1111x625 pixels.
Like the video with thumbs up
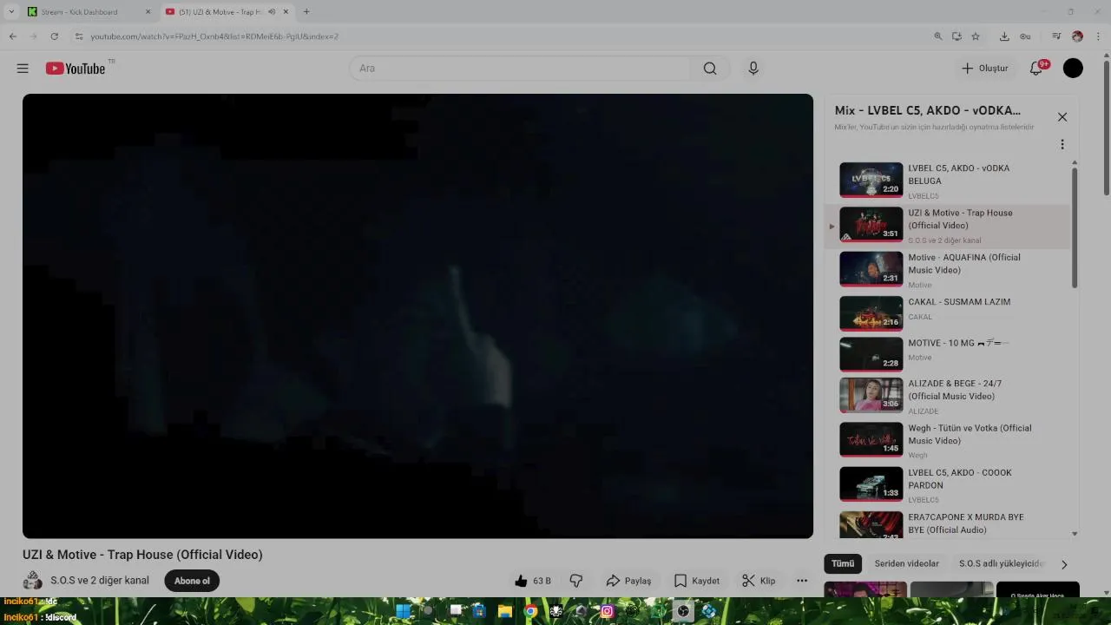point(532,581)
